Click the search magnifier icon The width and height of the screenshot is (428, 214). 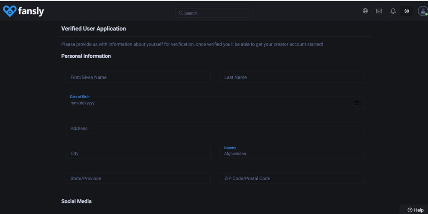coord(181,13)
